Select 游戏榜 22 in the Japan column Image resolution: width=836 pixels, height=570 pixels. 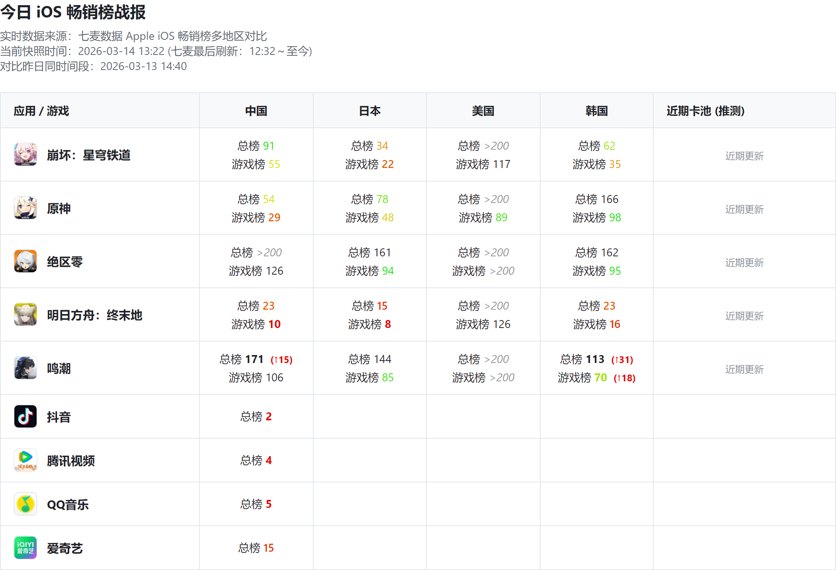370,164
